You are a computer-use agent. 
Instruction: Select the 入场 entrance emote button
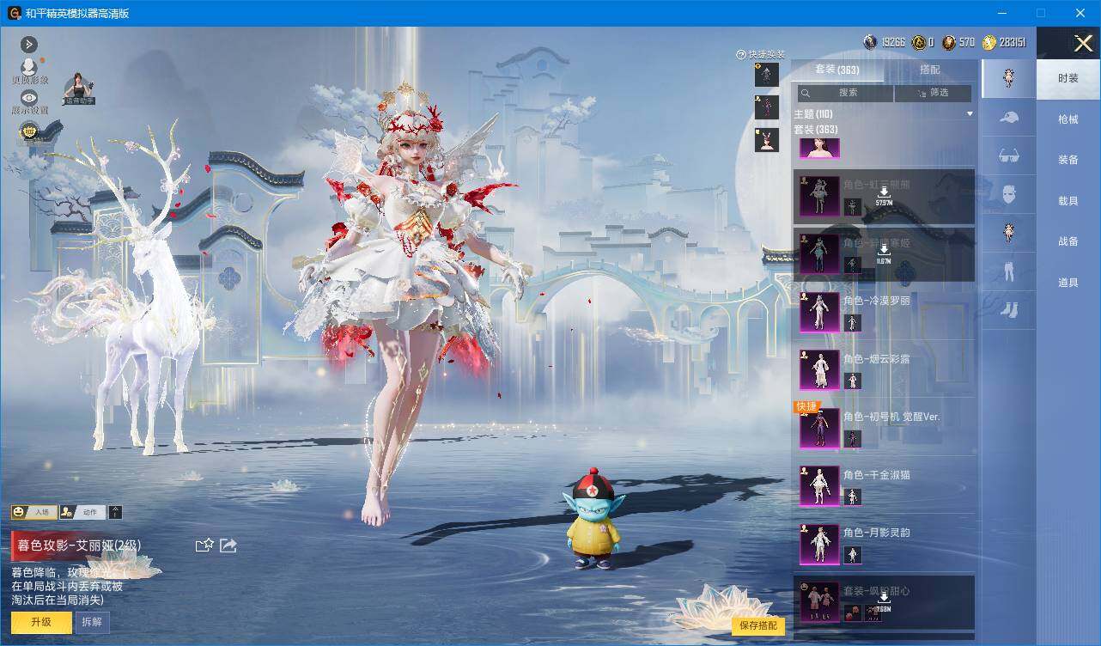33,512
